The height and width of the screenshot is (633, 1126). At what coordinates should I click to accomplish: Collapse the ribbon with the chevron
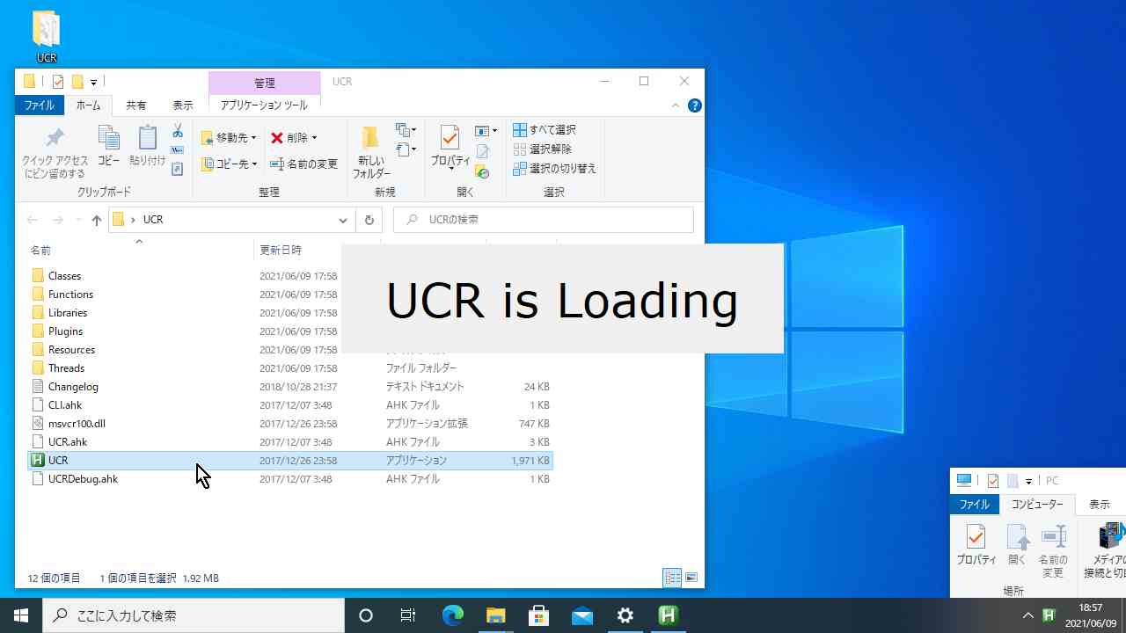675,105
